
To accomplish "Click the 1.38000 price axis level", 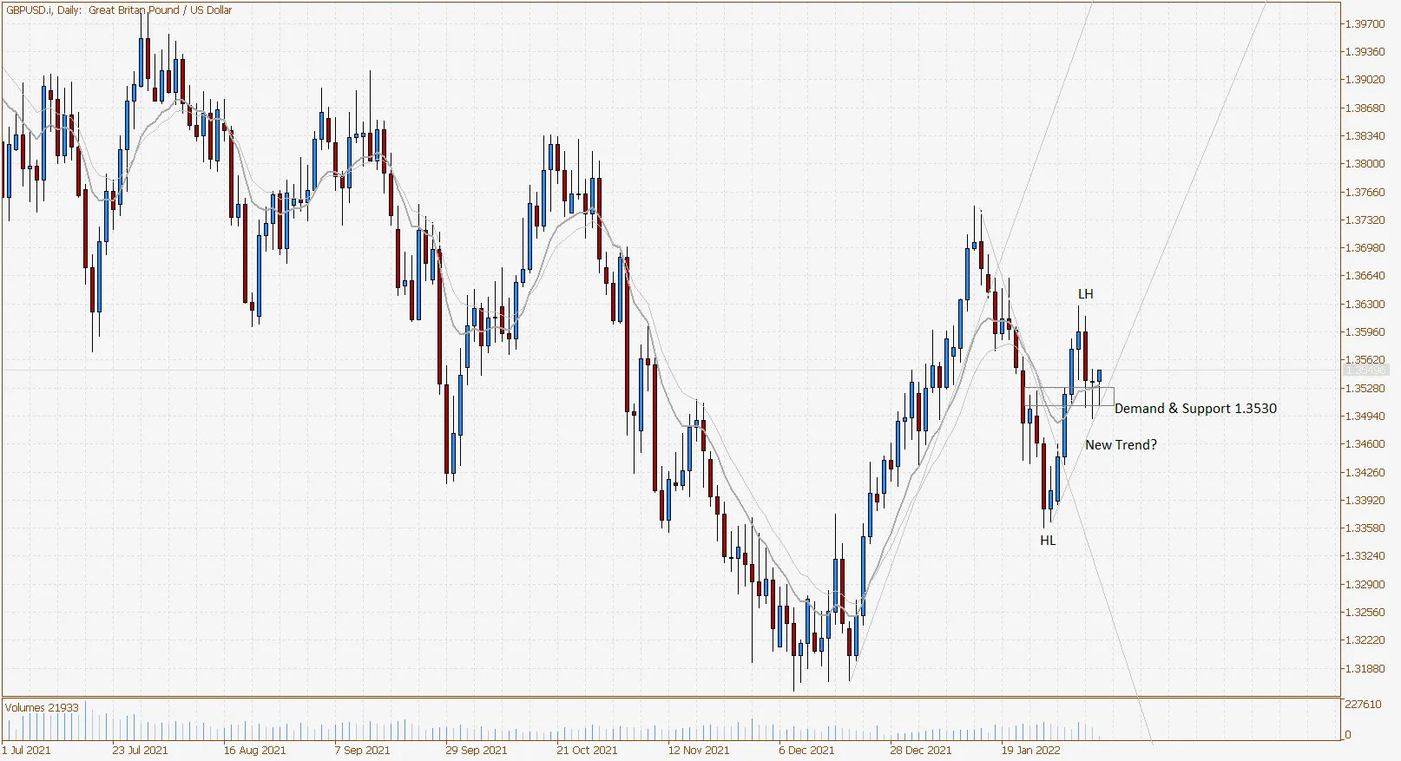I will tap(1365, 164).
